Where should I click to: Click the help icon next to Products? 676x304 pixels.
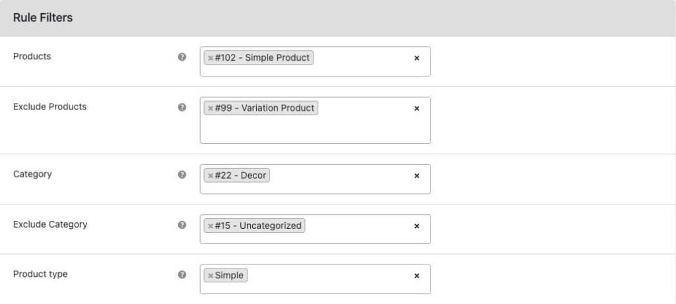click(x=182, y=57)
